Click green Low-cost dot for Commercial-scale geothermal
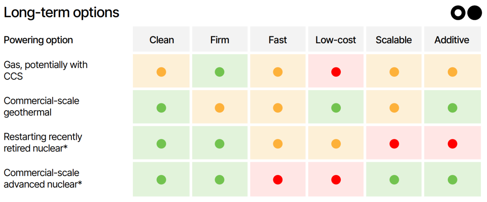Screen dimensions: 487x202 336,107
